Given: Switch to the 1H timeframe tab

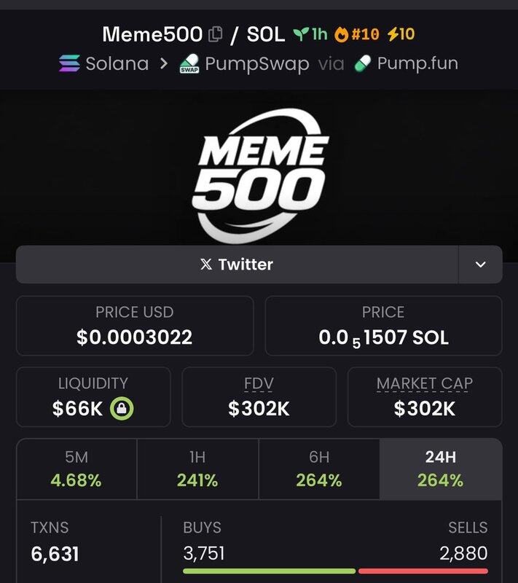Looking at the screenshot, I should point(197,469).
